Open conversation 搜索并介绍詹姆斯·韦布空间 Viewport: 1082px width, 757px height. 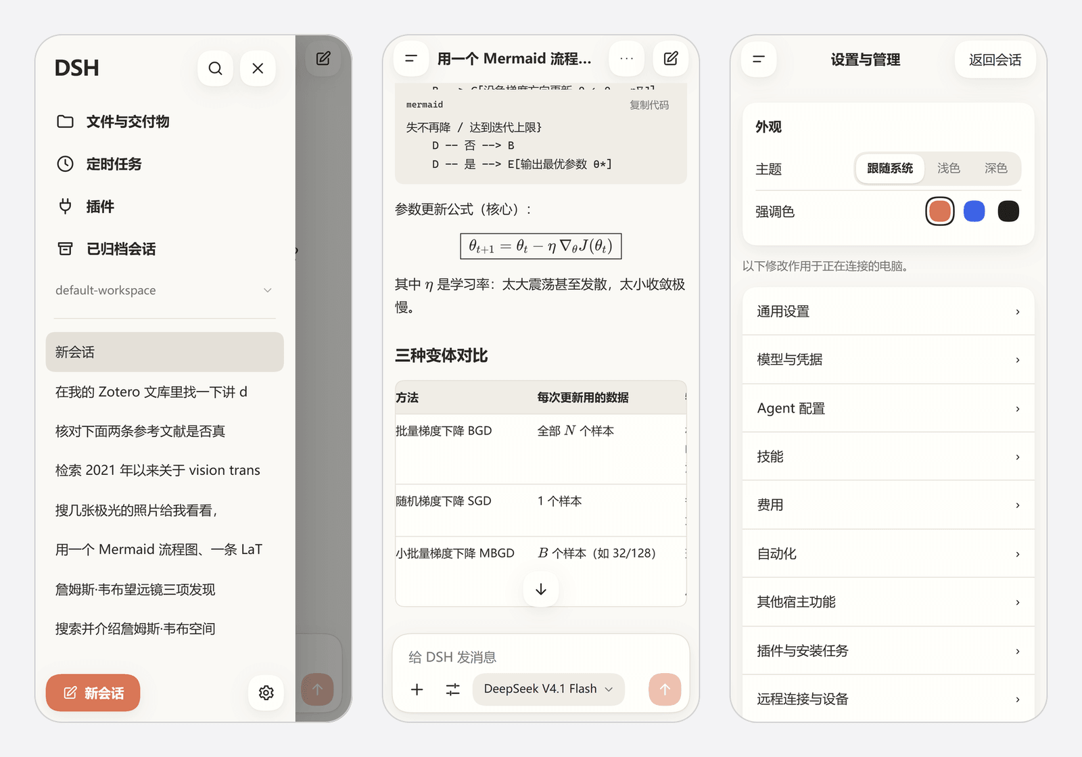click(x=164, y=628)
